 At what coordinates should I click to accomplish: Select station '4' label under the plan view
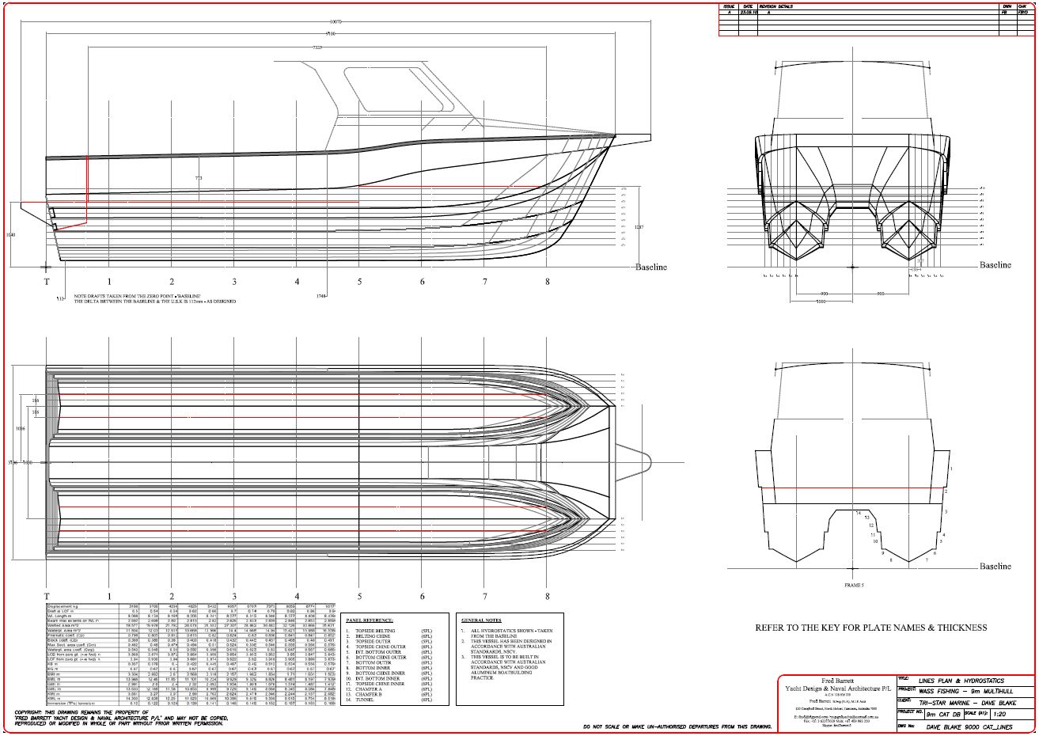297,596
